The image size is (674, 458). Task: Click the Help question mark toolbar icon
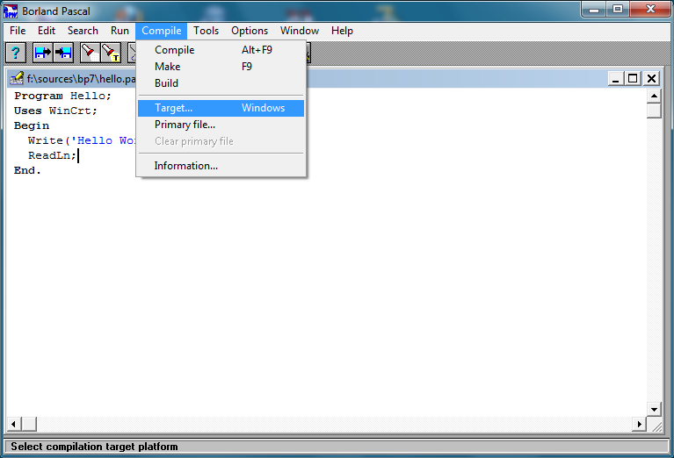click(16, 53)
